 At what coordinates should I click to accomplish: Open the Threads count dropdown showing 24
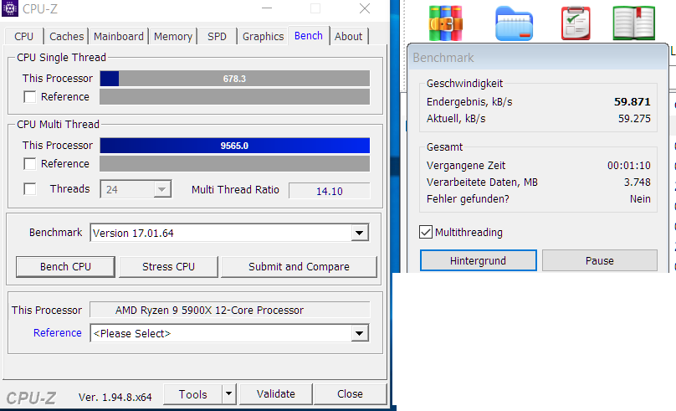click(136, 189)
